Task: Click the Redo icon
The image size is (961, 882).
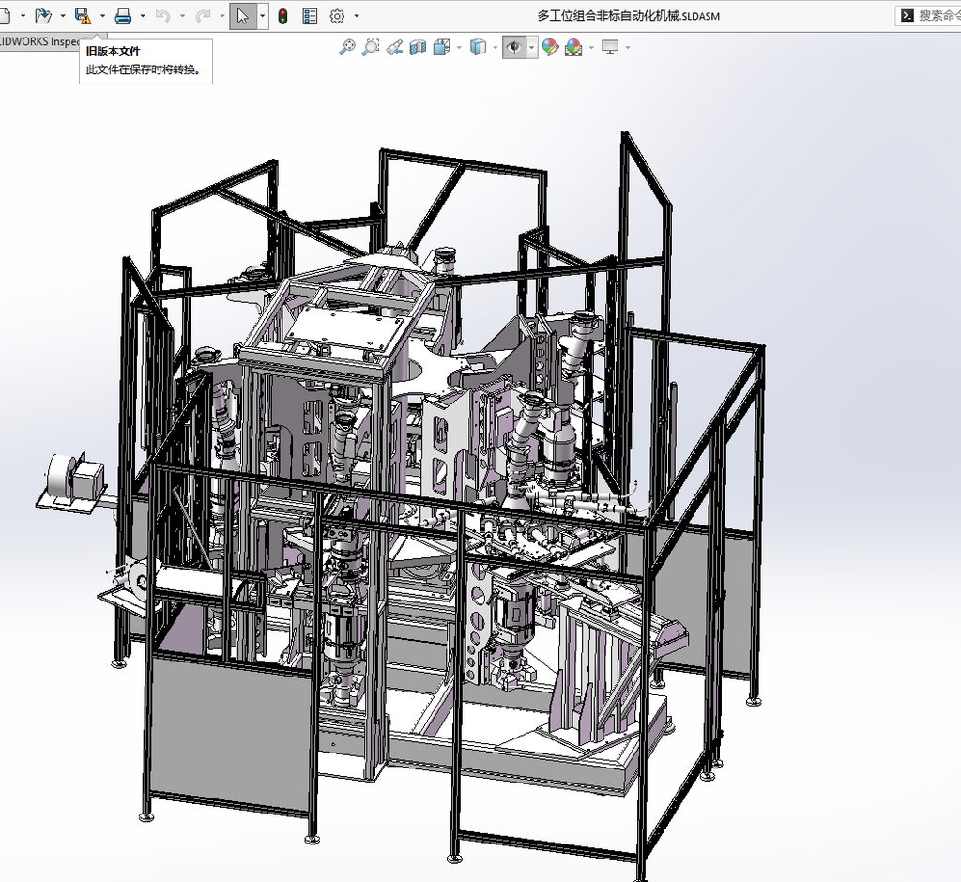Action: pos(203,16)
